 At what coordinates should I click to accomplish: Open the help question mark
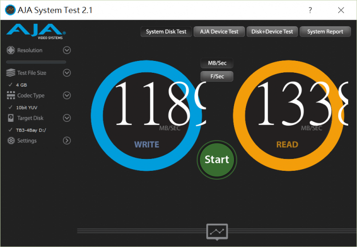pyautogui.click(x=310, y=10)
